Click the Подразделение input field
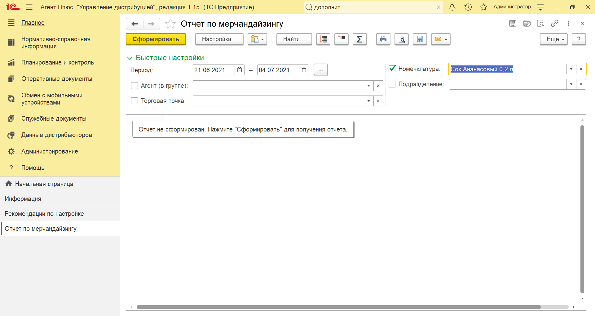 (508, 84)
